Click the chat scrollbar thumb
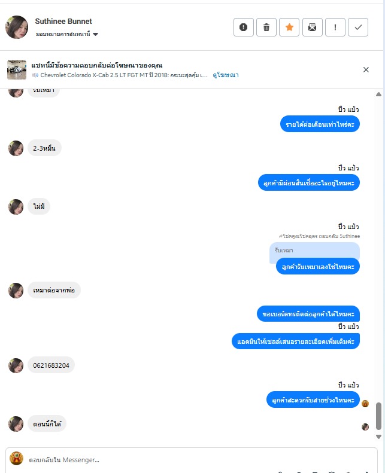This screenshot has height=473, width=385. click(x=378, y=416)
